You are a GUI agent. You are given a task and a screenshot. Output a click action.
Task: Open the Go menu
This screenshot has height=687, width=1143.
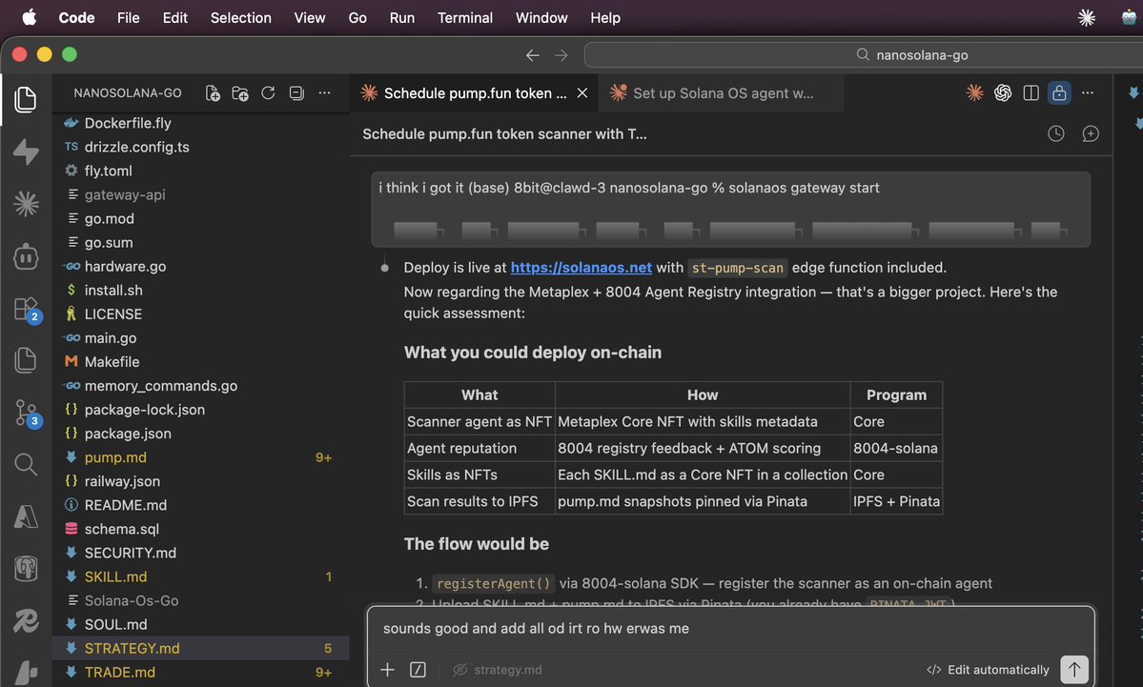click(357, 17)
